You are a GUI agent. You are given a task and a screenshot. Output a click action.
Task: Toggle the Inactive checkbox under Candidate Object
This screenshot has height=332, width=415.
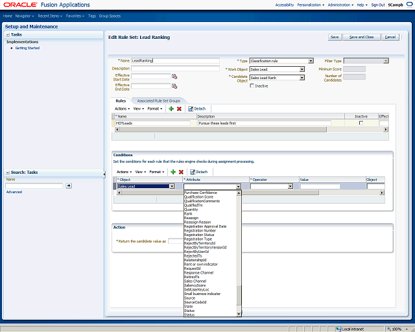pos(252,86)
